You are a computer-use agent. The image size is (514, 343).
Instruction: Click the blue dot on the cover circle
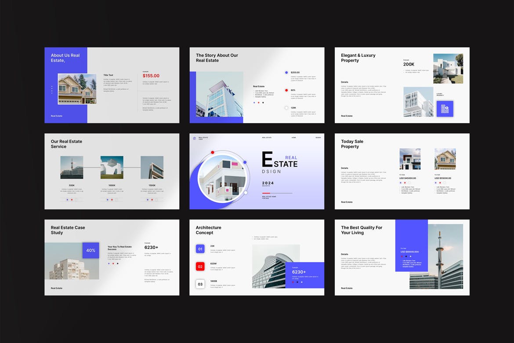[x=245, y=162]
